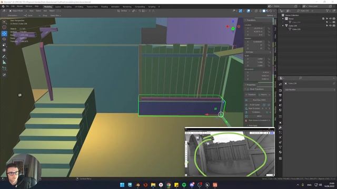Viewport: 337px width, 189px height.
Task: Open the Add Modifier dropdown
Action: (310, 90)
